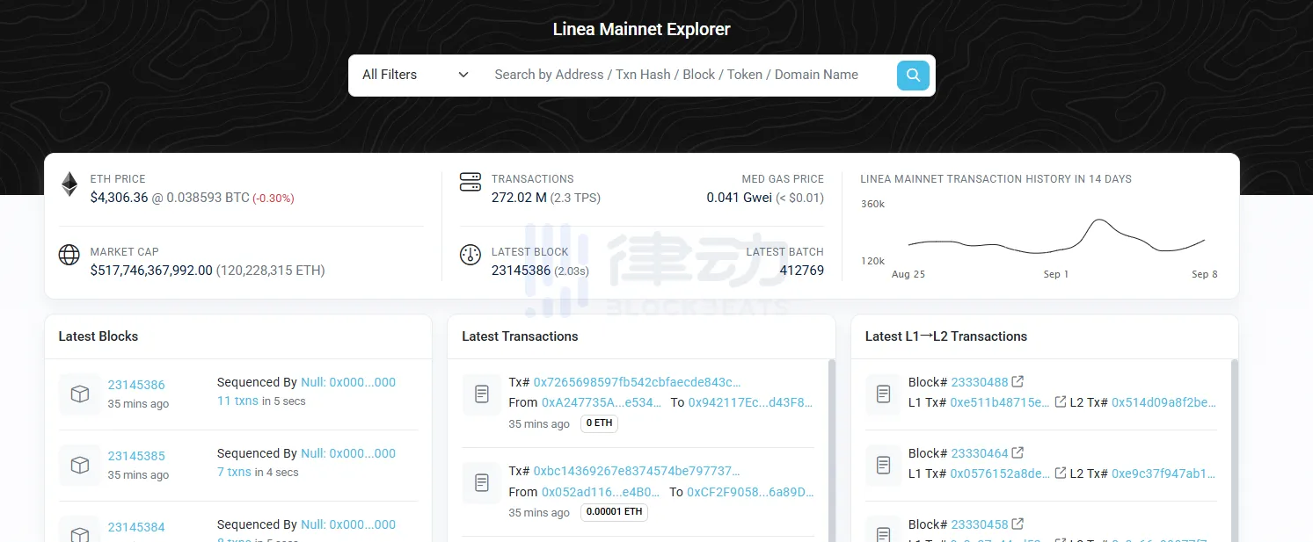Open external link icon next to 23330458

[x=1018, y=524]
